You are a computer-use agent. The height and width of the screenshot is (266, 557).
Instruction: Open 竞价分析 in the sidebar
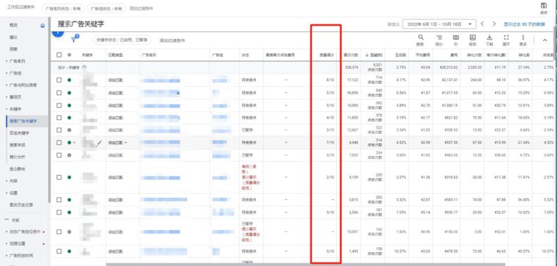coord(17,157)
